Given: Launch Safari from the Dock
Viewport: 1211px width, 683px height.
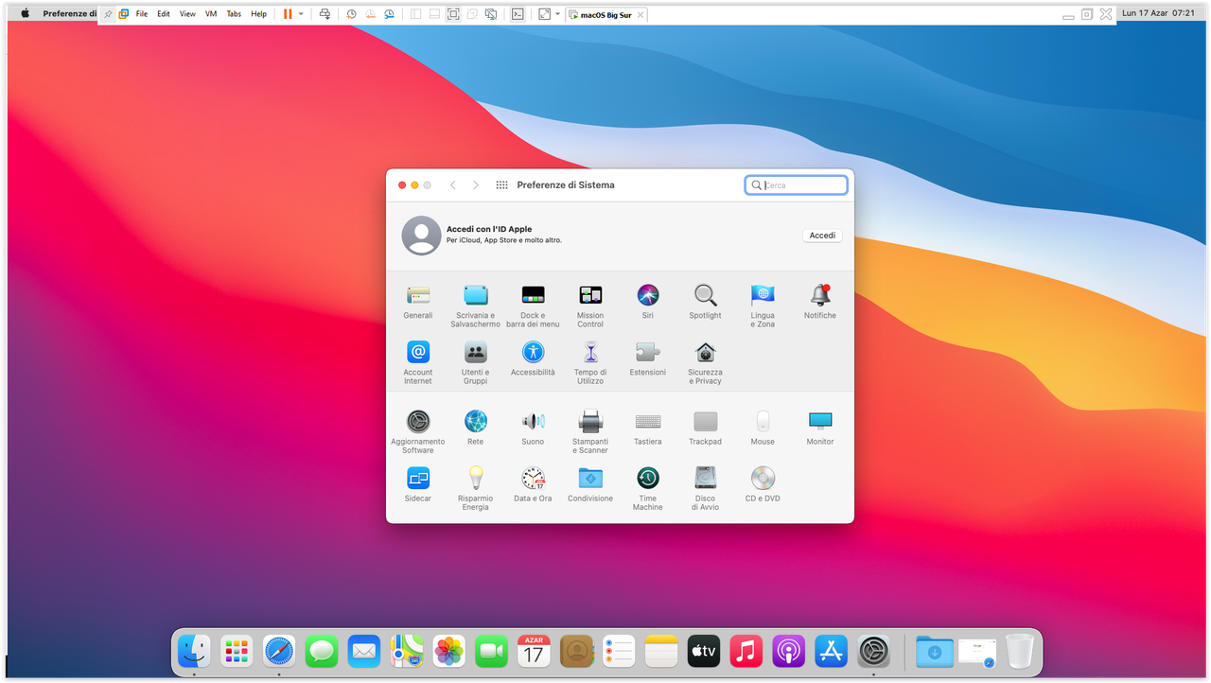Looking at the screenshot, I should click(x=279, y=651).
